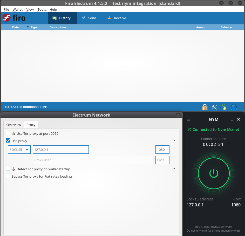Sort history by Date column
This screenshot has height=236, width=245.
point(16,27)
